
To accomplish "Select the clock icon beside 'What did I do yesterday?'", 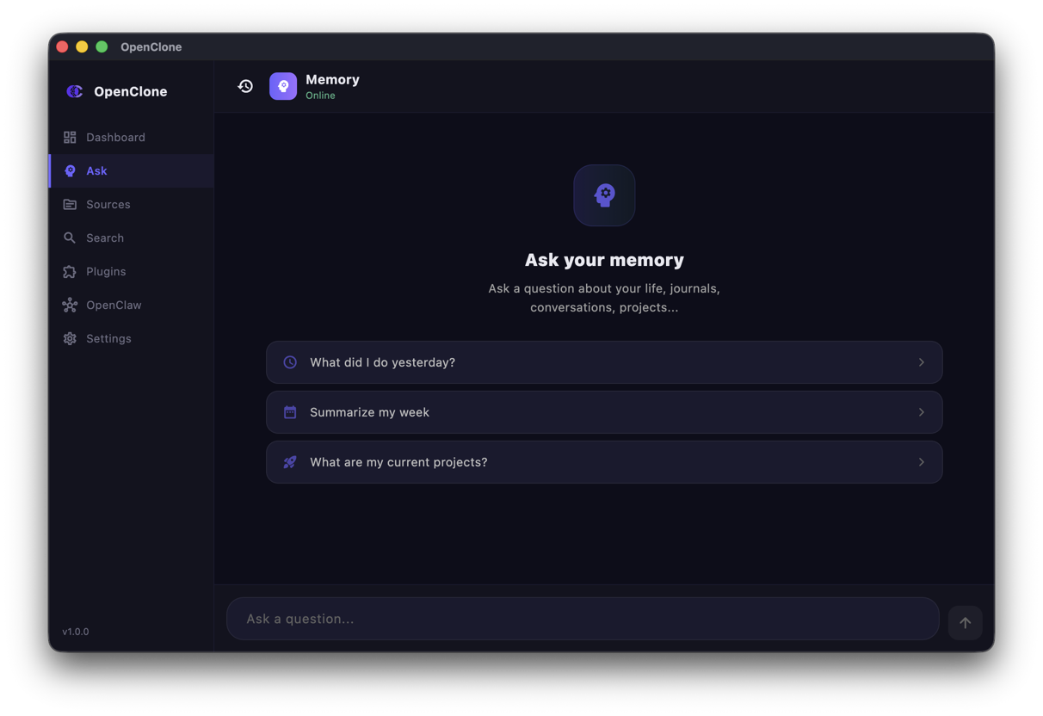I will pyautogui.click(x=289, y=362).
